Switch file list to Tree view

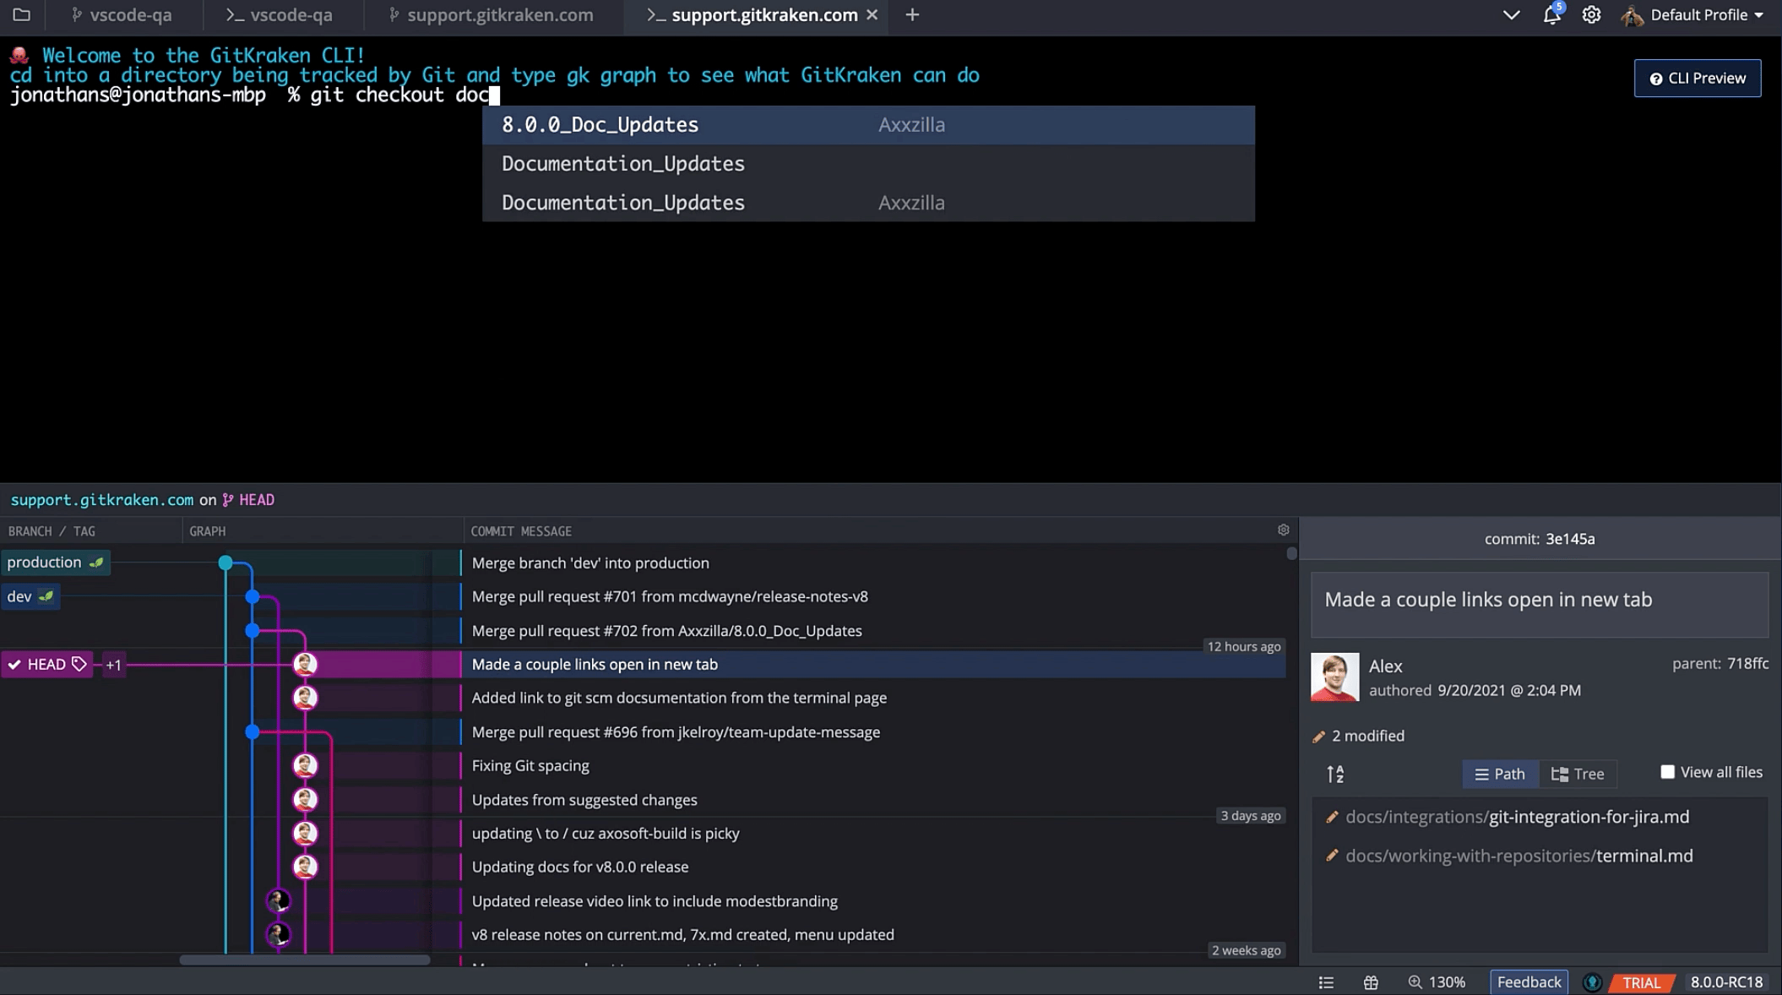coord(1578,774)
